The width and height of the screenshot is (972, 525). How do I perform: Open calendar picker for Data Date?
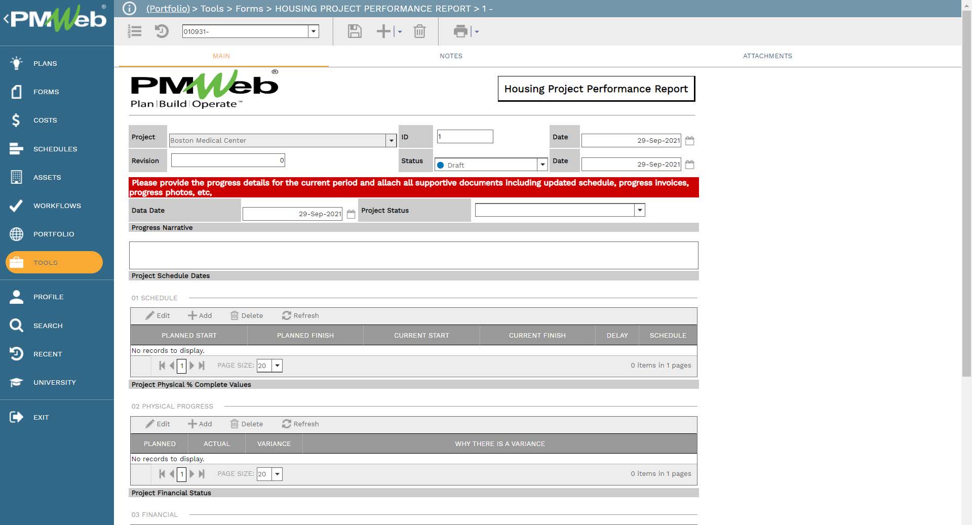pyautogui.click(x=351, y=214)
